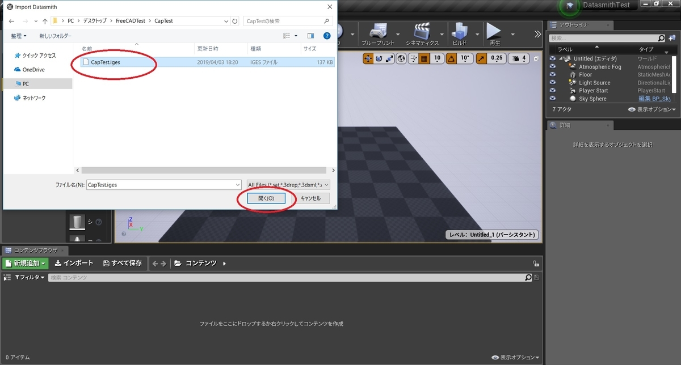Viewport: 681px width, 365px height.
Task: Open file type filter All Files combo
Action: point(288,185)
